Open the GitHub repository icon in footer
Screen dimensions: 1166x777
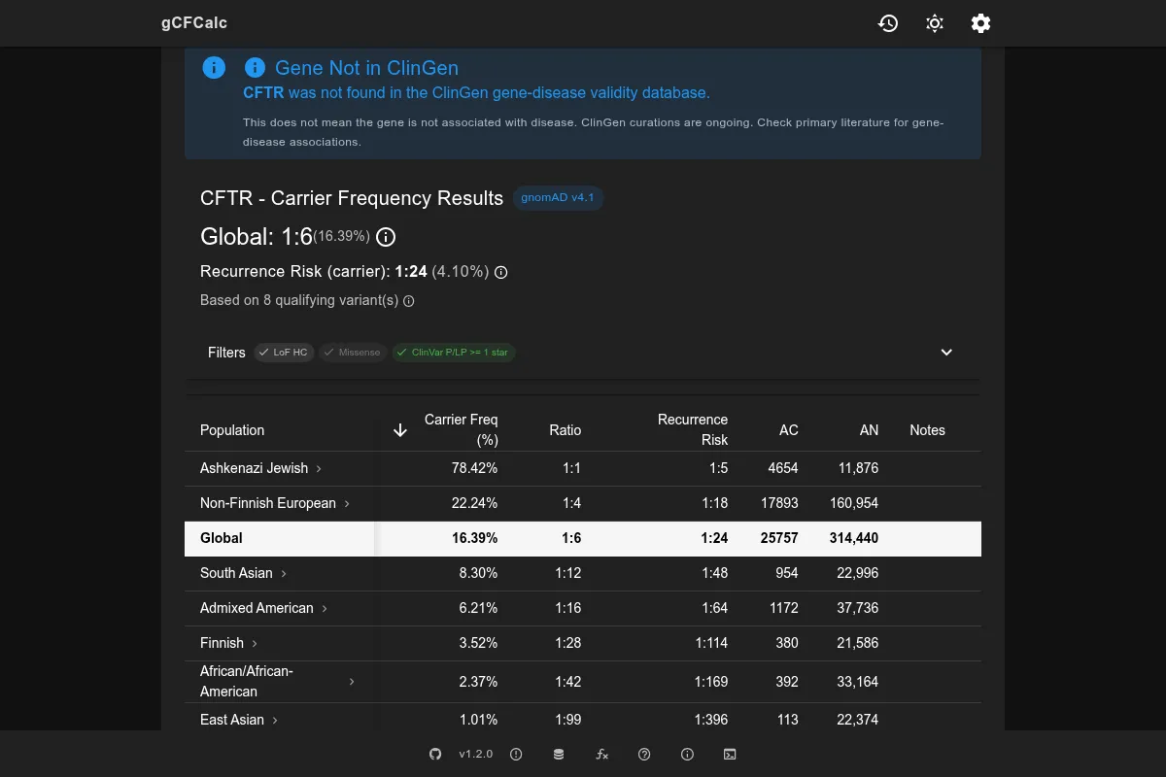(435, 754)
